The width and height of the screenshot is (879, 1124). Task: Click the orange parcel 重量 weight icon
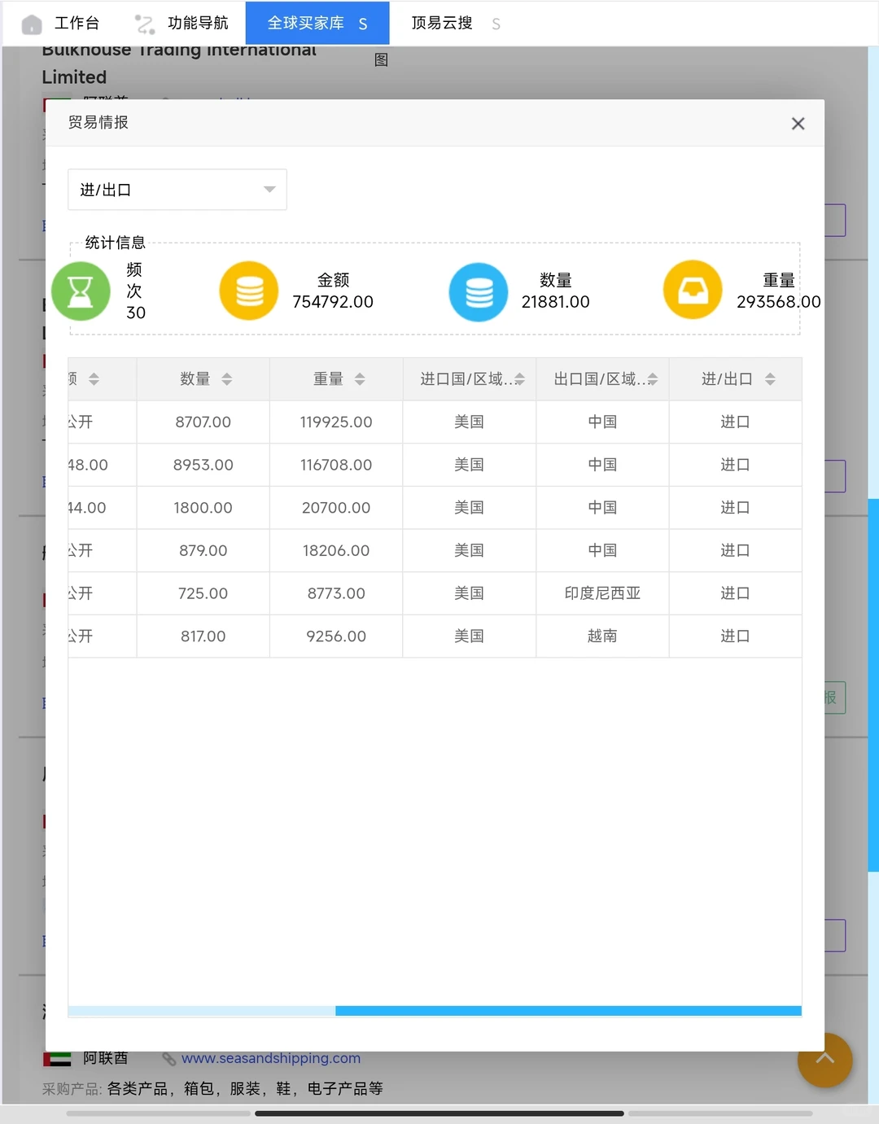point(693,290)
